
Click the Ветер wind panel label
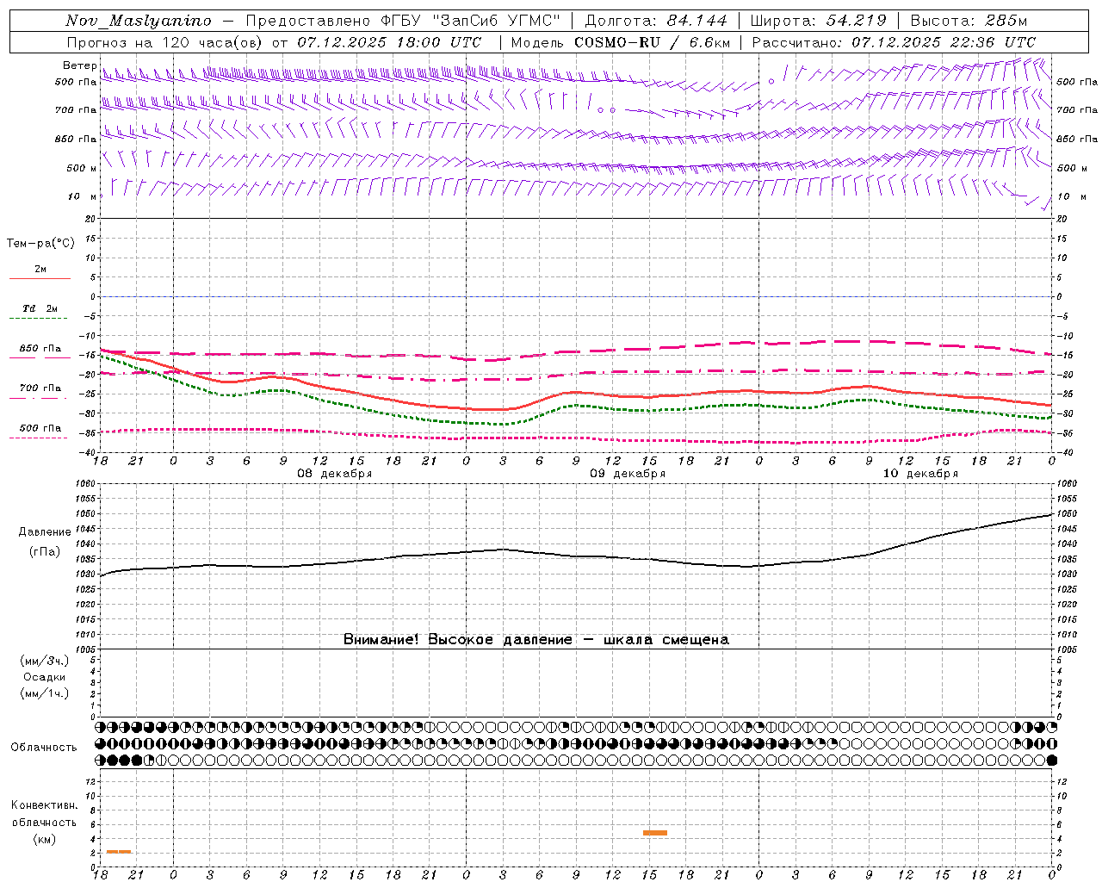click(79, 65)
